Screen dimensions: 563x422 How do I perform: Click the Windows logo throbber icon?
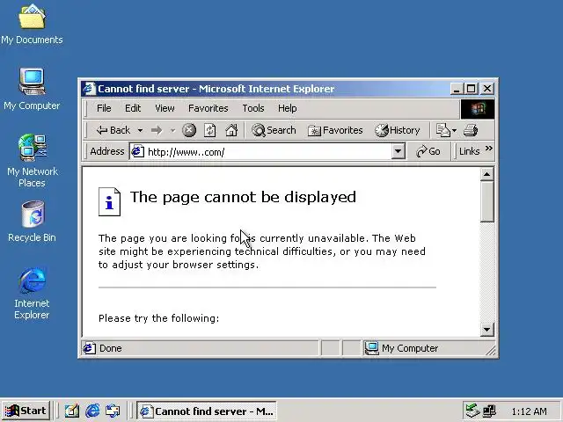click(478, 109)
